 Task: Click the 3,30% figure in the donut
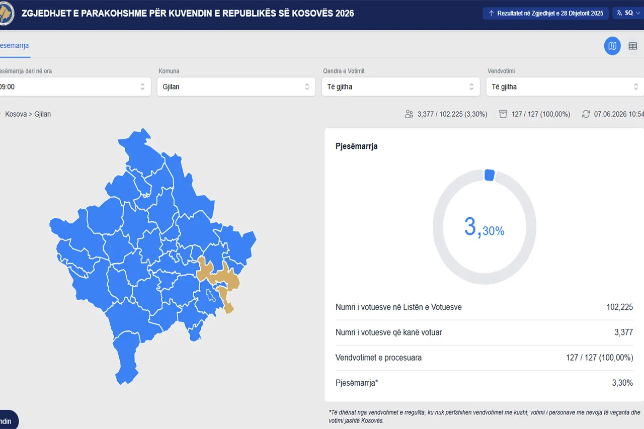coord(484,227)
